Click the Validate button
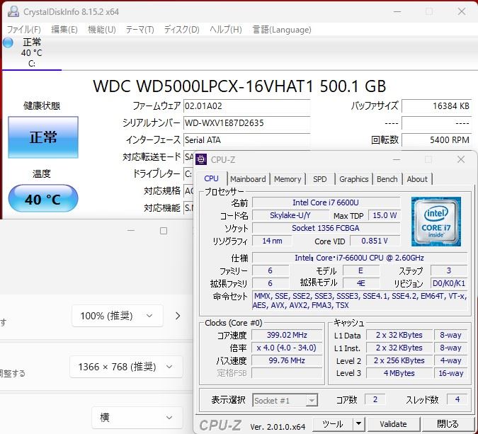Image resolution: width=478 pixels, height=434 pixels. tap(393, 424)
